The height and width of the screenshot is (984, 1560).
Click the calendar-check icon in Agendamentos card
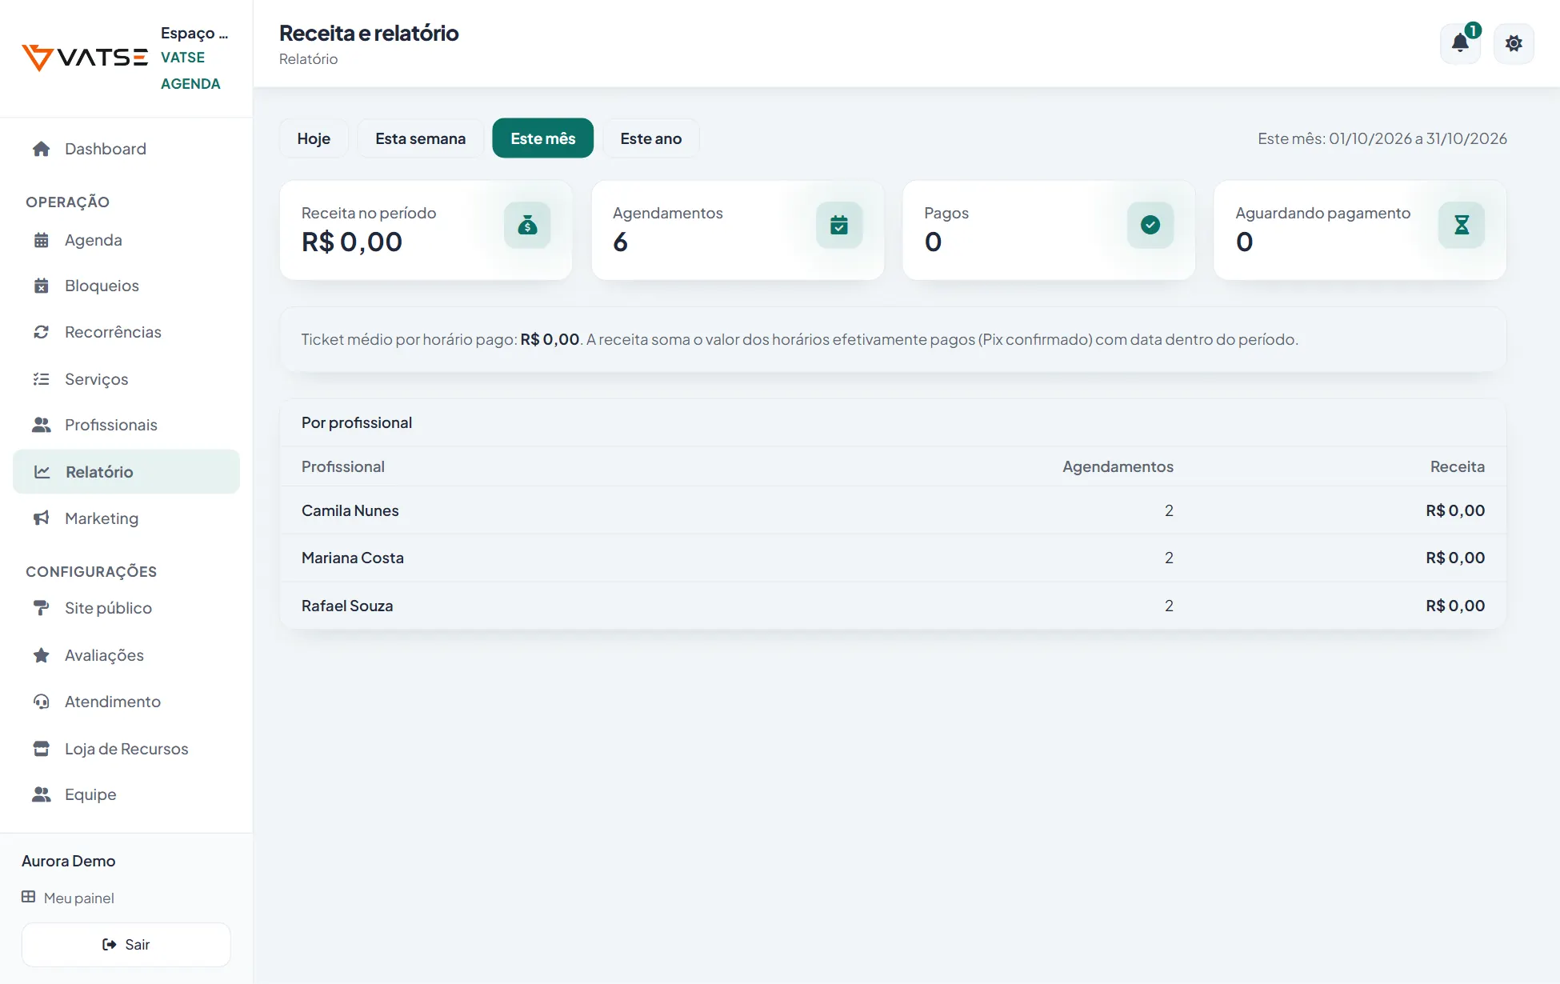839,225
